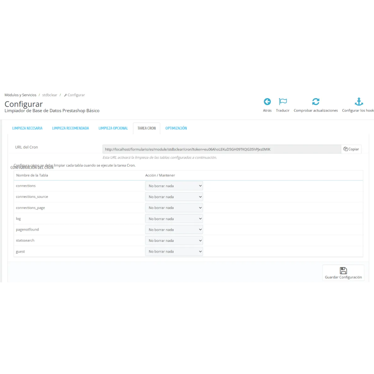374x374 pixels.
Task: Click the pagenotfound table name
Action: [x=27, y=230]
